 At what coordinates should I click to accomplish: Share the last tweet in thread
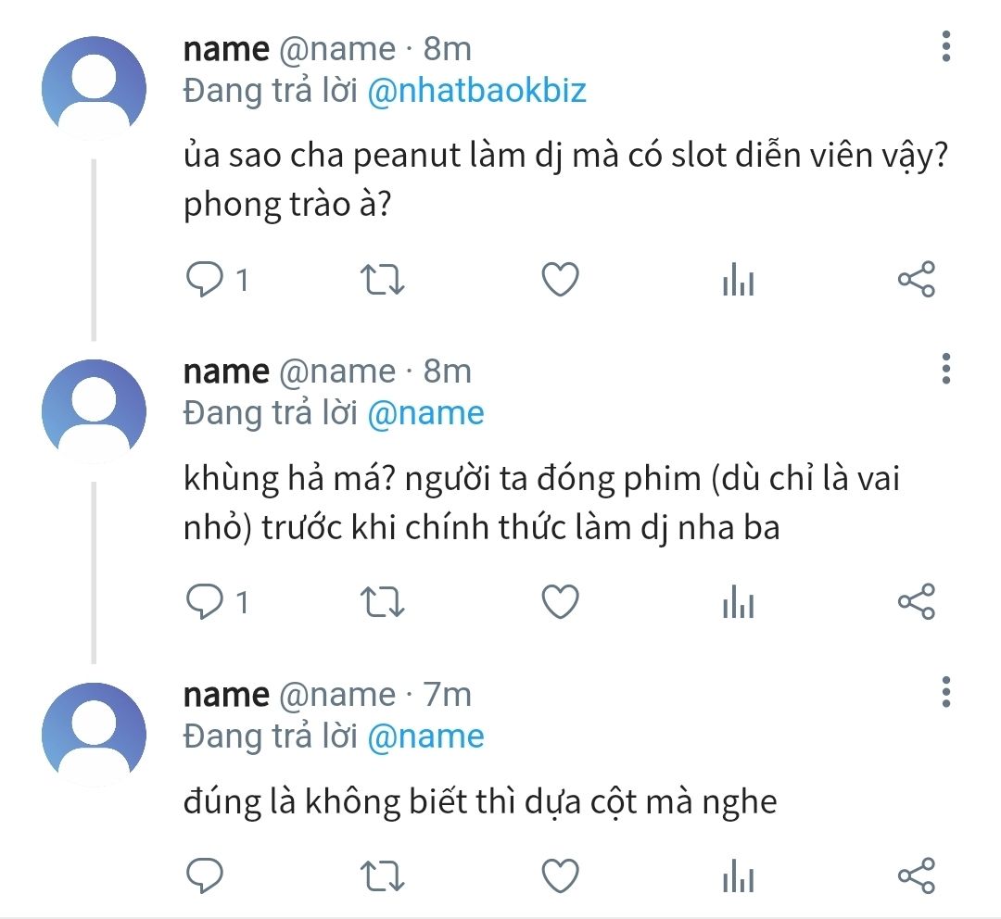coord(917,875)
